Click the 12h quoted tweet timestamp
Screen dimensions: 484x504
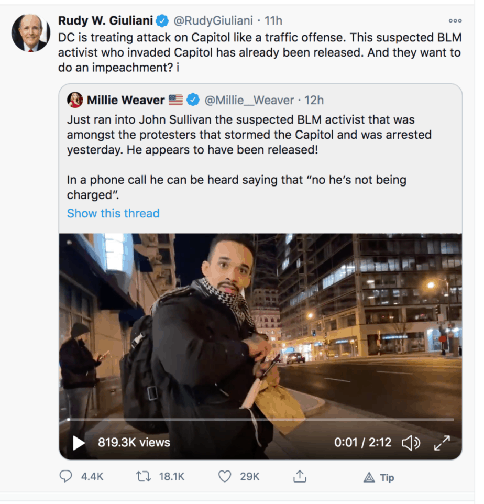[x=314, y=100]
